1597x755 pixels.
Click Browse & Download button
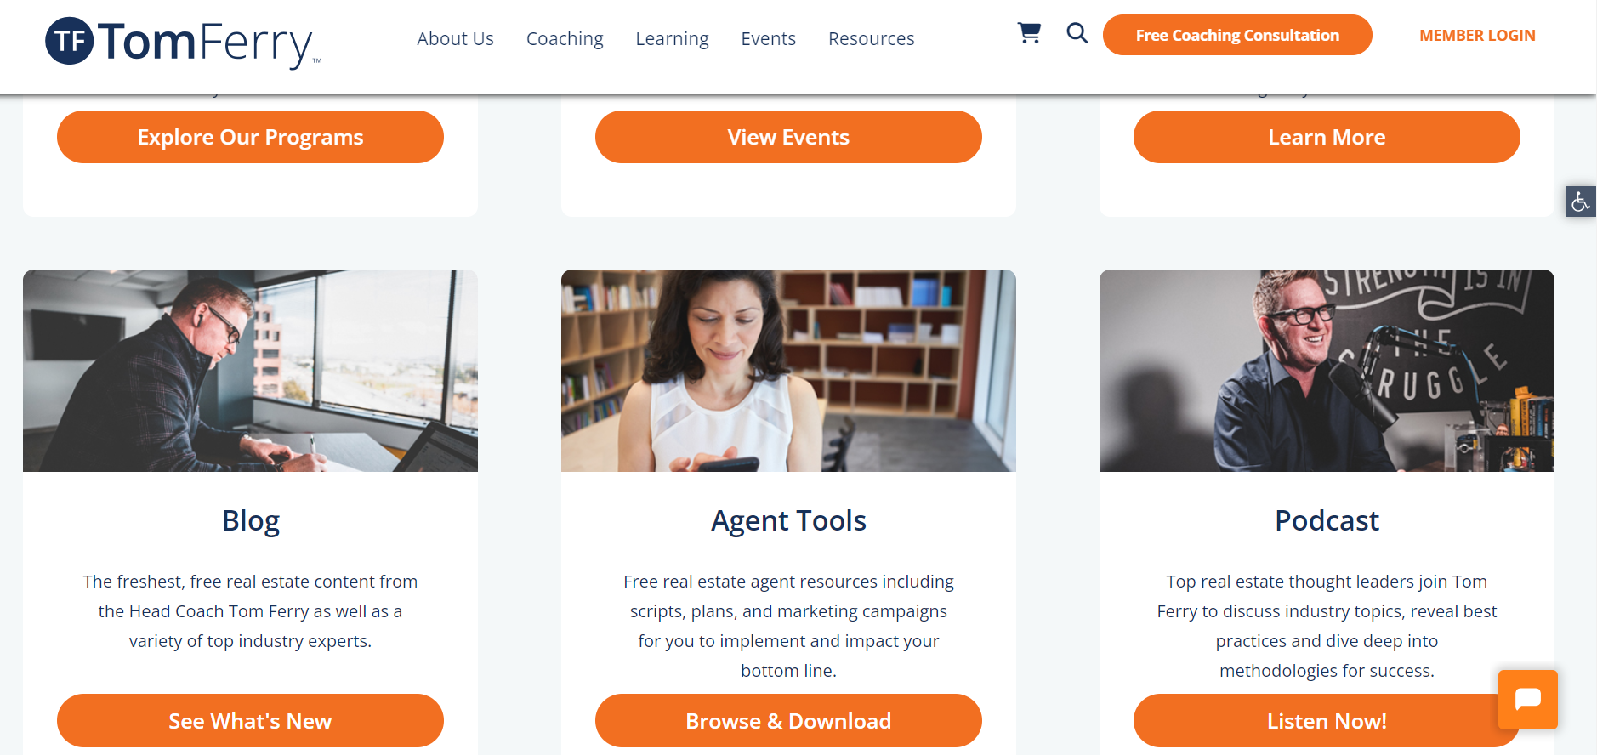point(788,721)
